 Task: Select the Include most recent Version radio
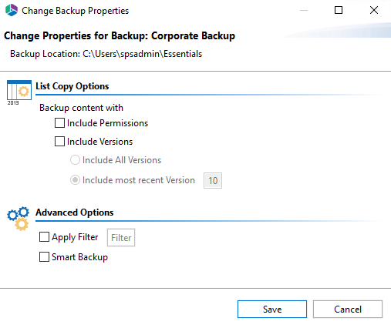click(75, 180)
